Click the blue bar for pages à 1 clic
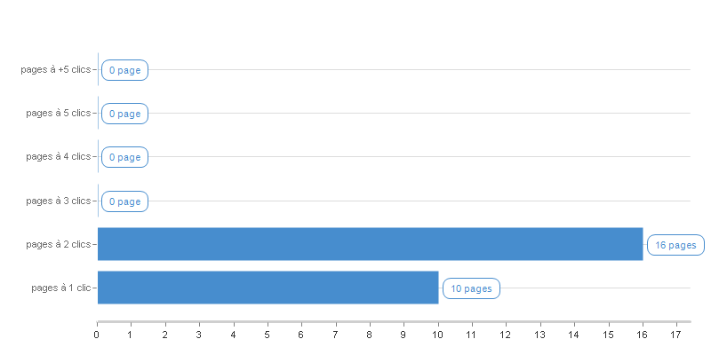 pyautogui.click(x=268, y=288)
